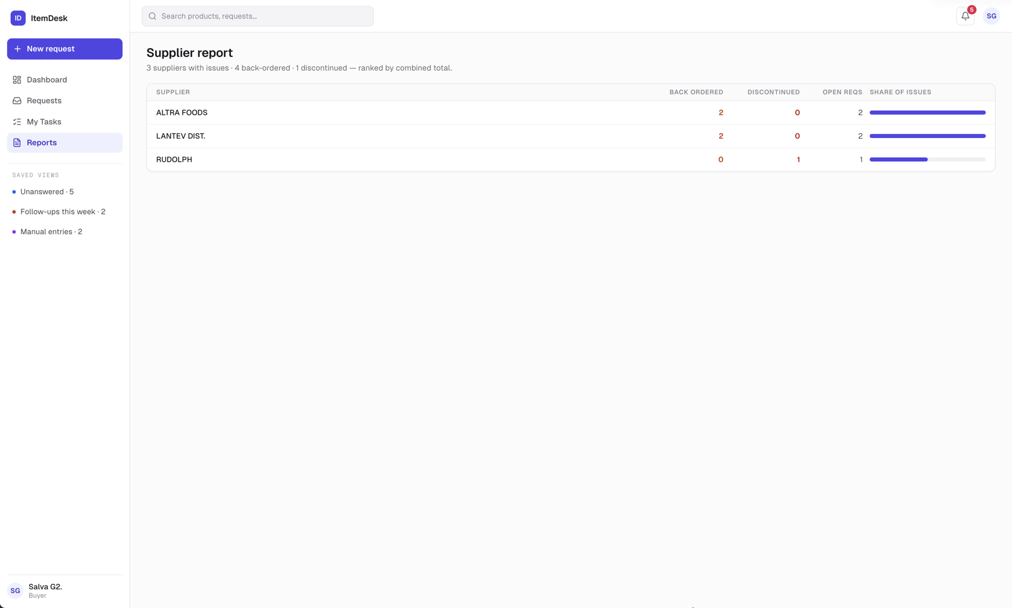Click the search magnifier icon
This screenshot has height=608, width=1012.
[153, 16]
